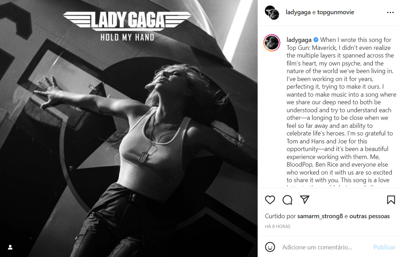Open comments with the speech bubble icon
This screenshot has height=257, width=398.
(287, 200)
